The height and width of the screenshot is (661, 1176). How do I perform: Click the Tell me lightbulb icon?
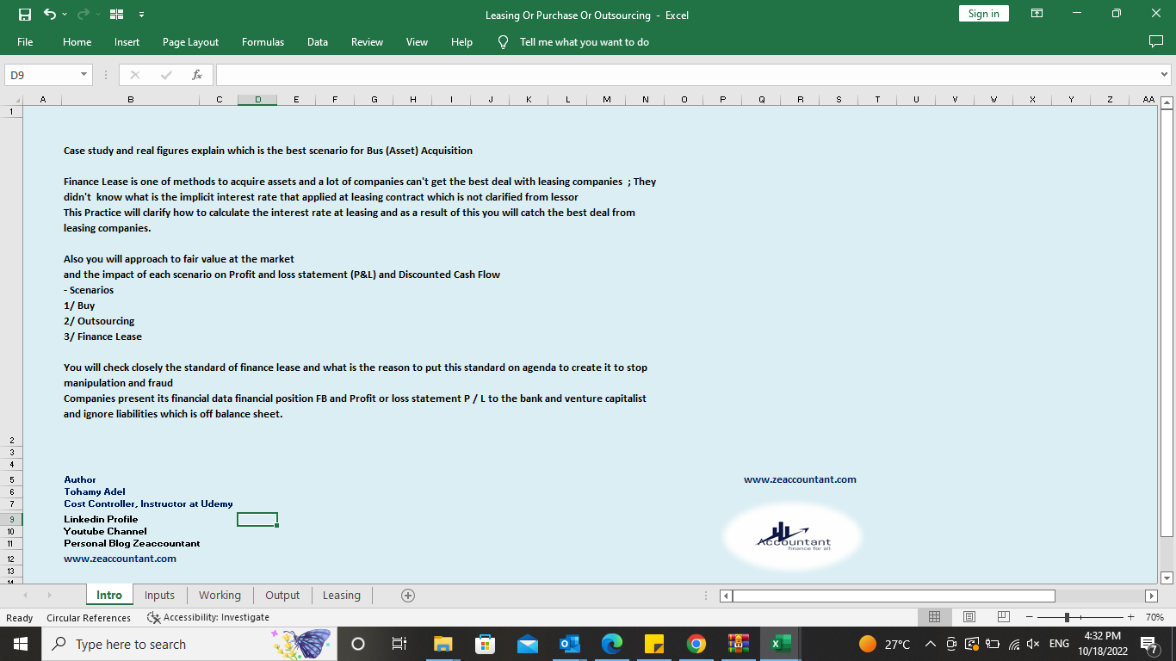[x=504, y=42]
